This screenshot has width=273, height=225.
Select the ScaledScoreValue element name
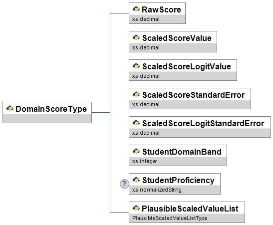click(177, 38)
